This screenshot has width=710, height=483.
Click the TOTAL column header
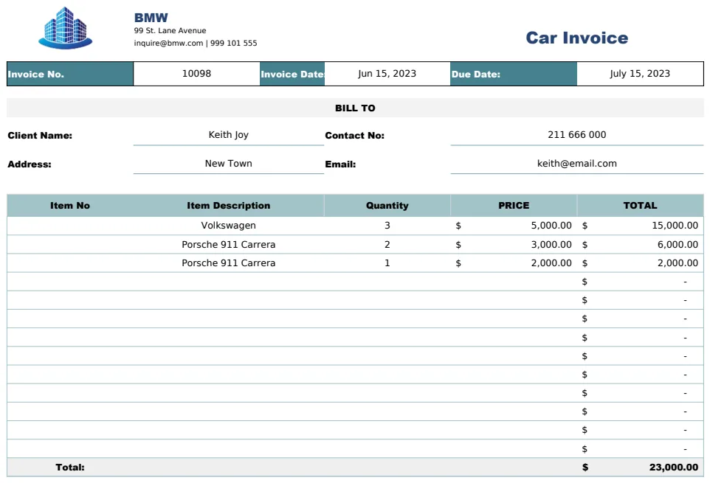[x=641, y=205]
